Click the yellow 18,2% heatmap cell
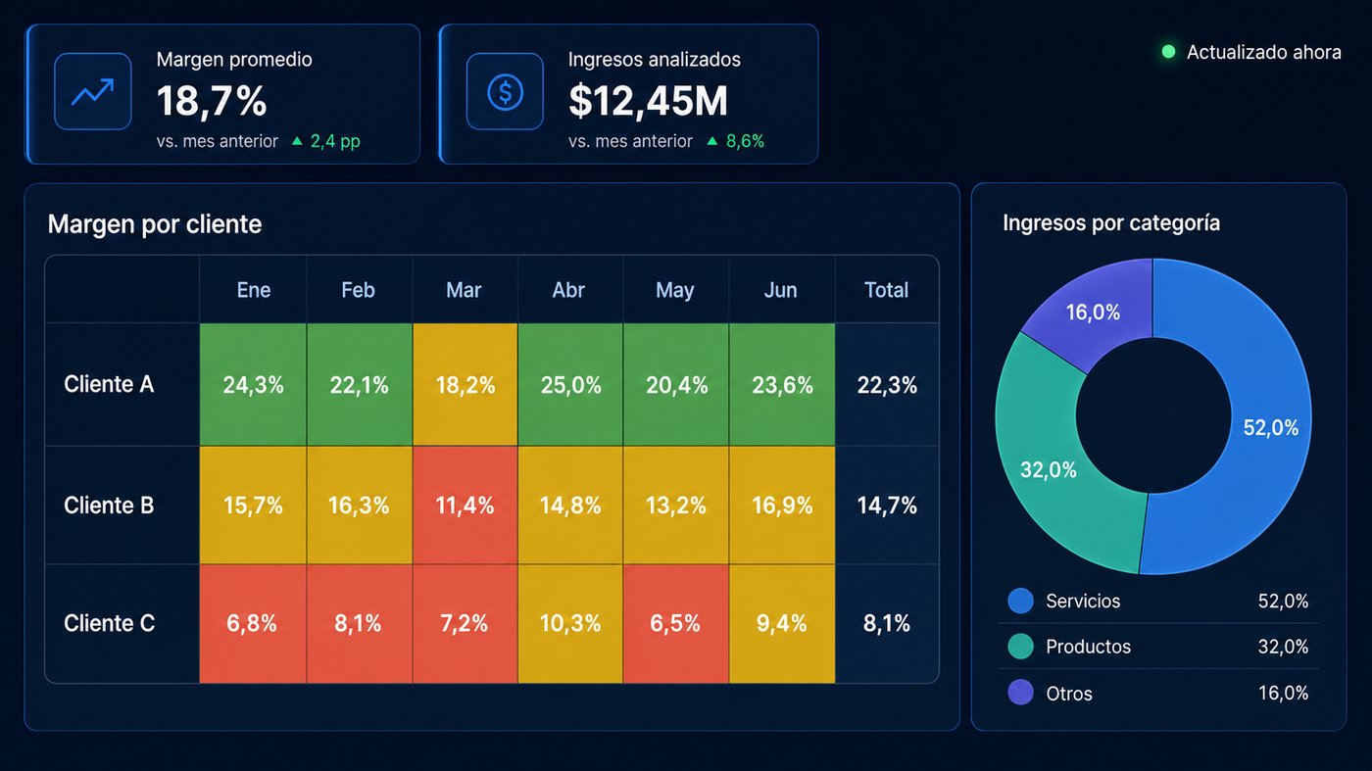Viewport: 1372px width, 771px height. [x=465, y=385]
